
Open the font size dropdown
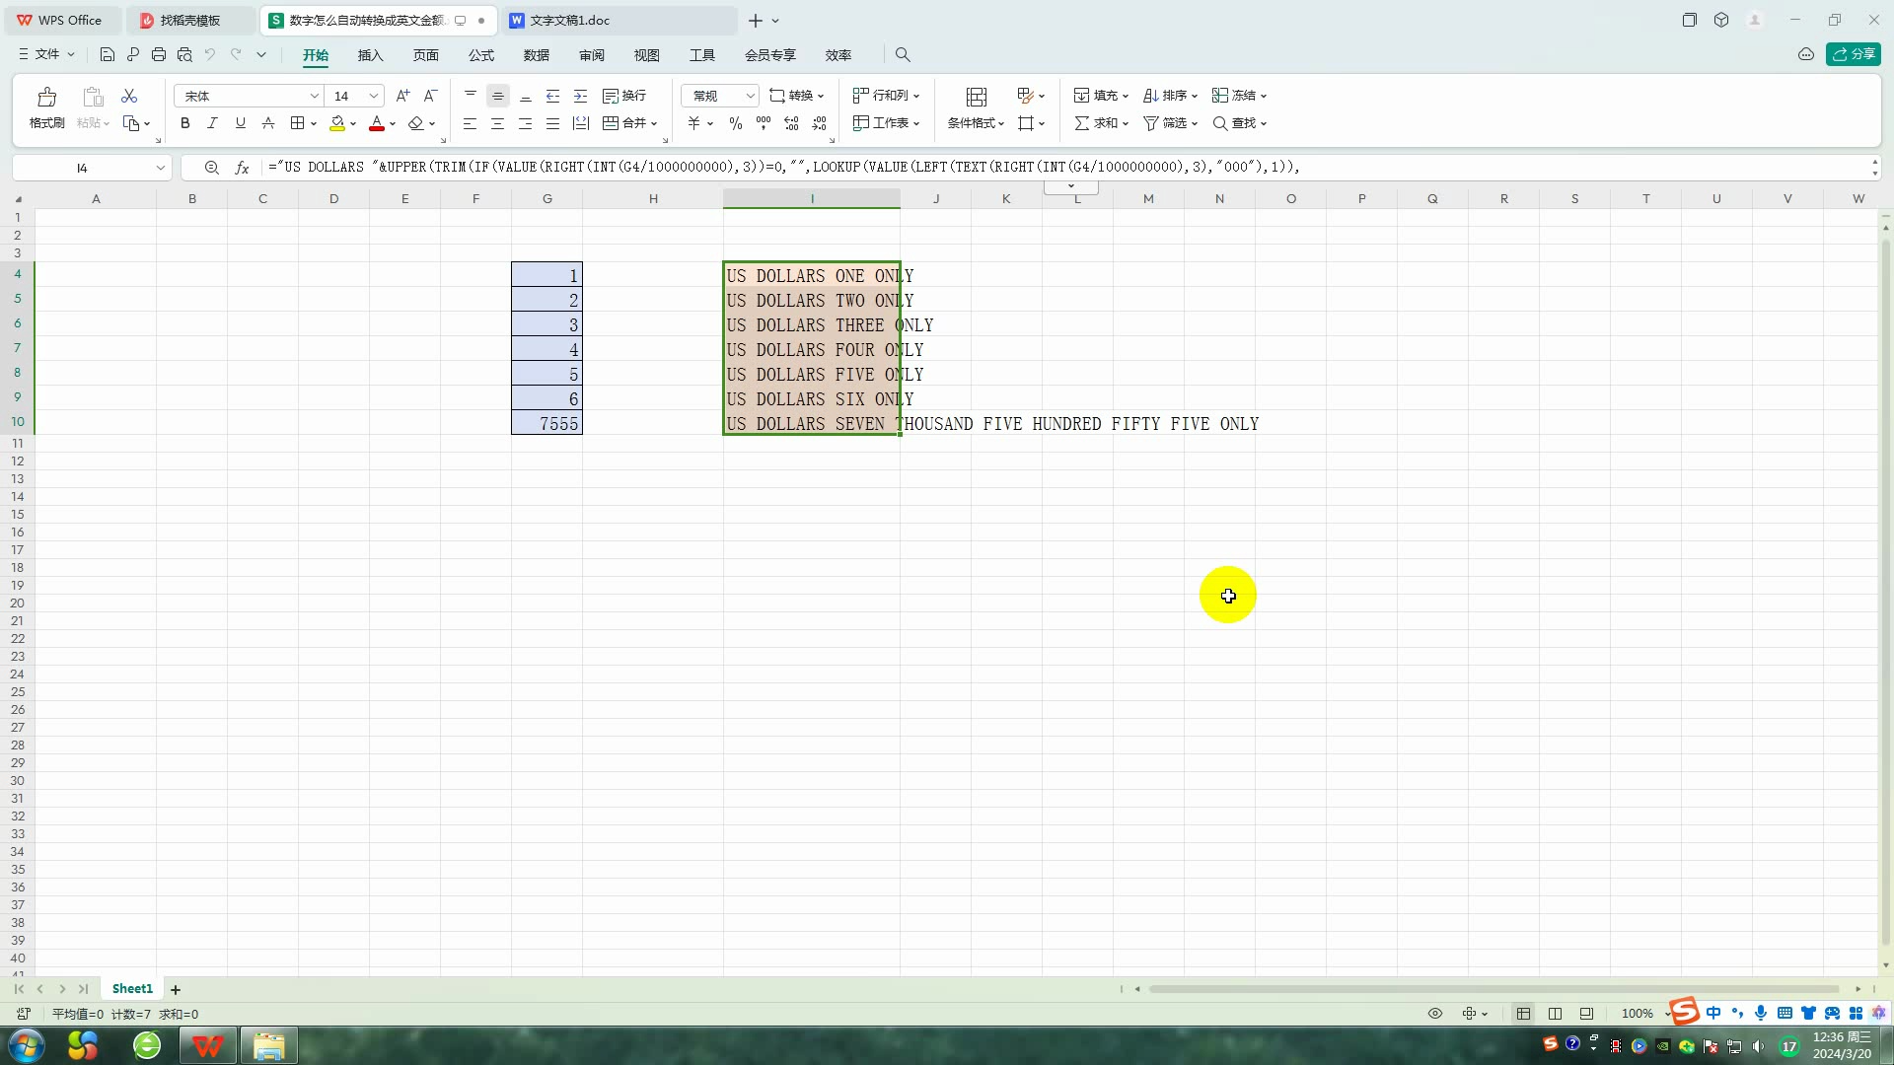pyautogui.click(x=374, y=96)
